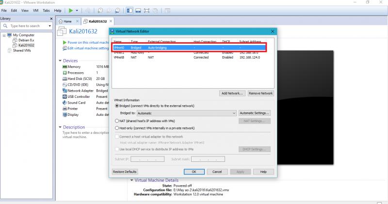Screen dimensions: 388x204
Task: Select My Computer in the Library tree
Action: (x=24, y=35)
